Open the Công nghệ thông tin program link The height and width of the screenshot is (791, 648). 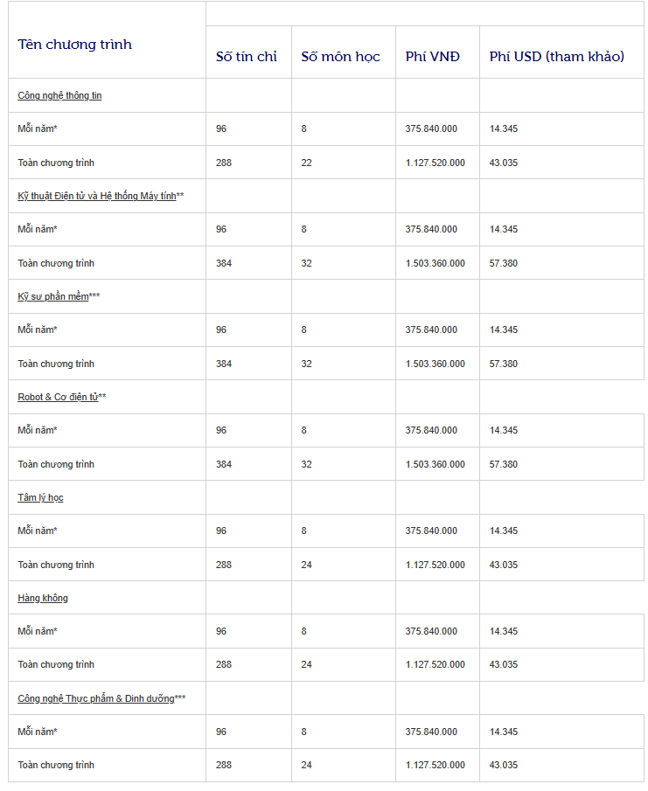coord(59,95)
